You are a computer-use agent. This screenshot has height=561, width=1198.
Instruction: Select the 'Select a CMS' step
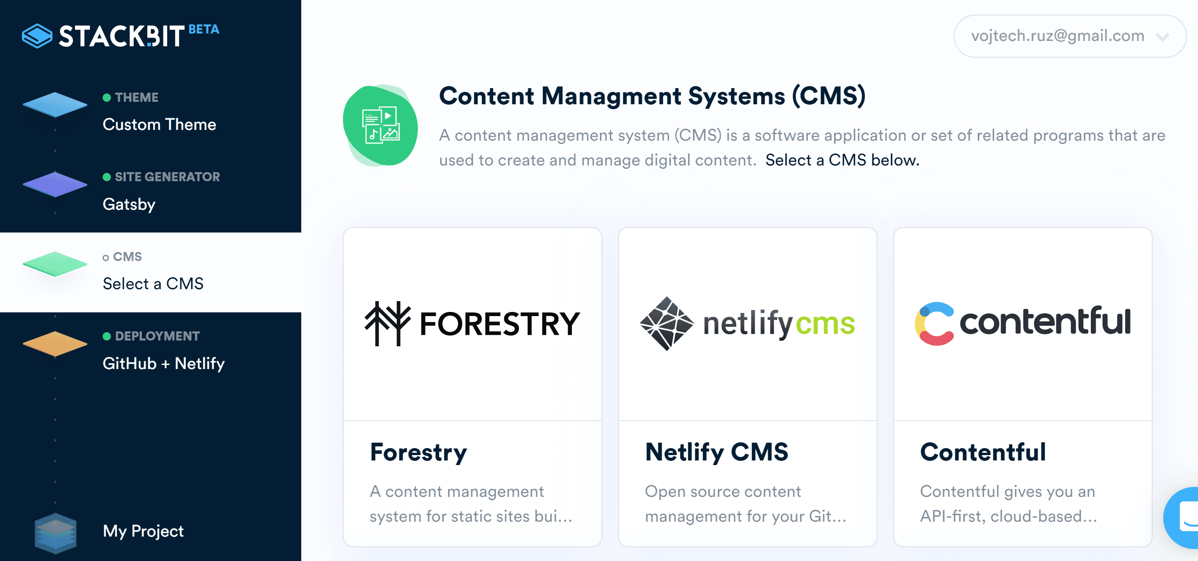tap(153, 283)
